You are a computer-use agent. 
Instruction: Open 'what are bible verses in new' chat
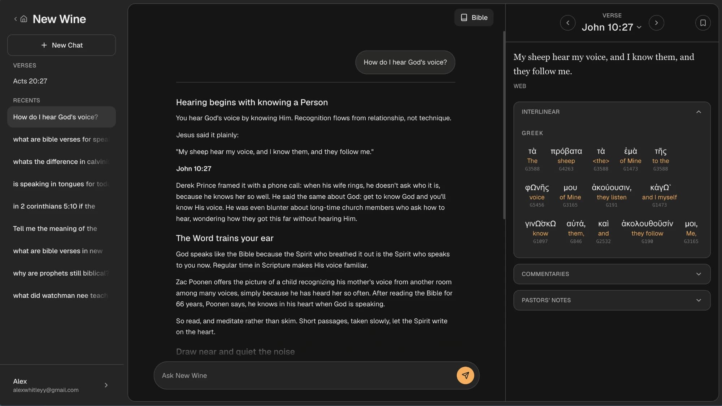click(61, 251)
